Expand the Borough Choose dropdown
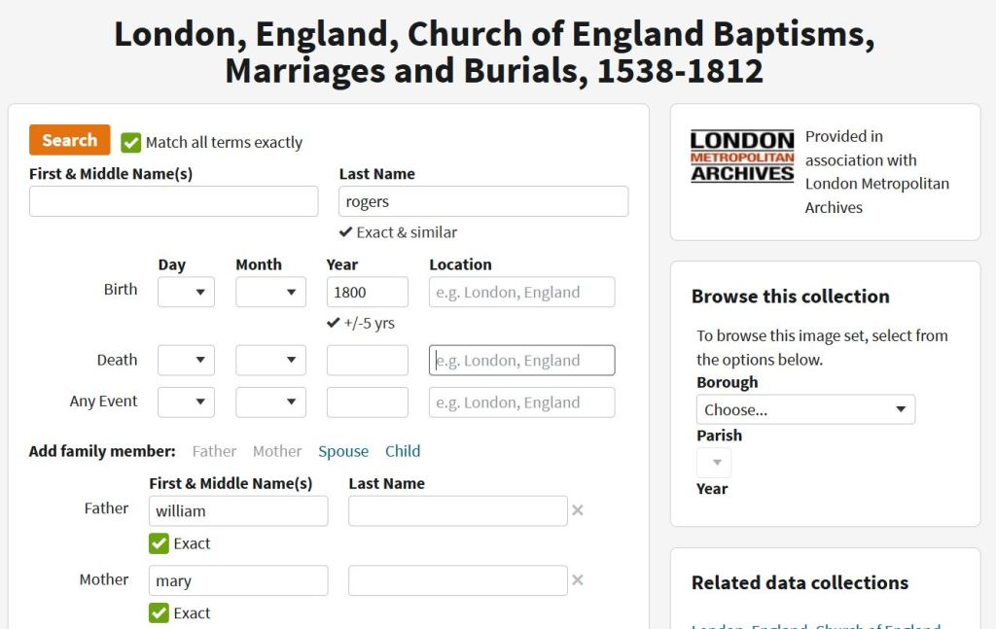This screenshot has width=996, height=629. click(x=805, y=409)
